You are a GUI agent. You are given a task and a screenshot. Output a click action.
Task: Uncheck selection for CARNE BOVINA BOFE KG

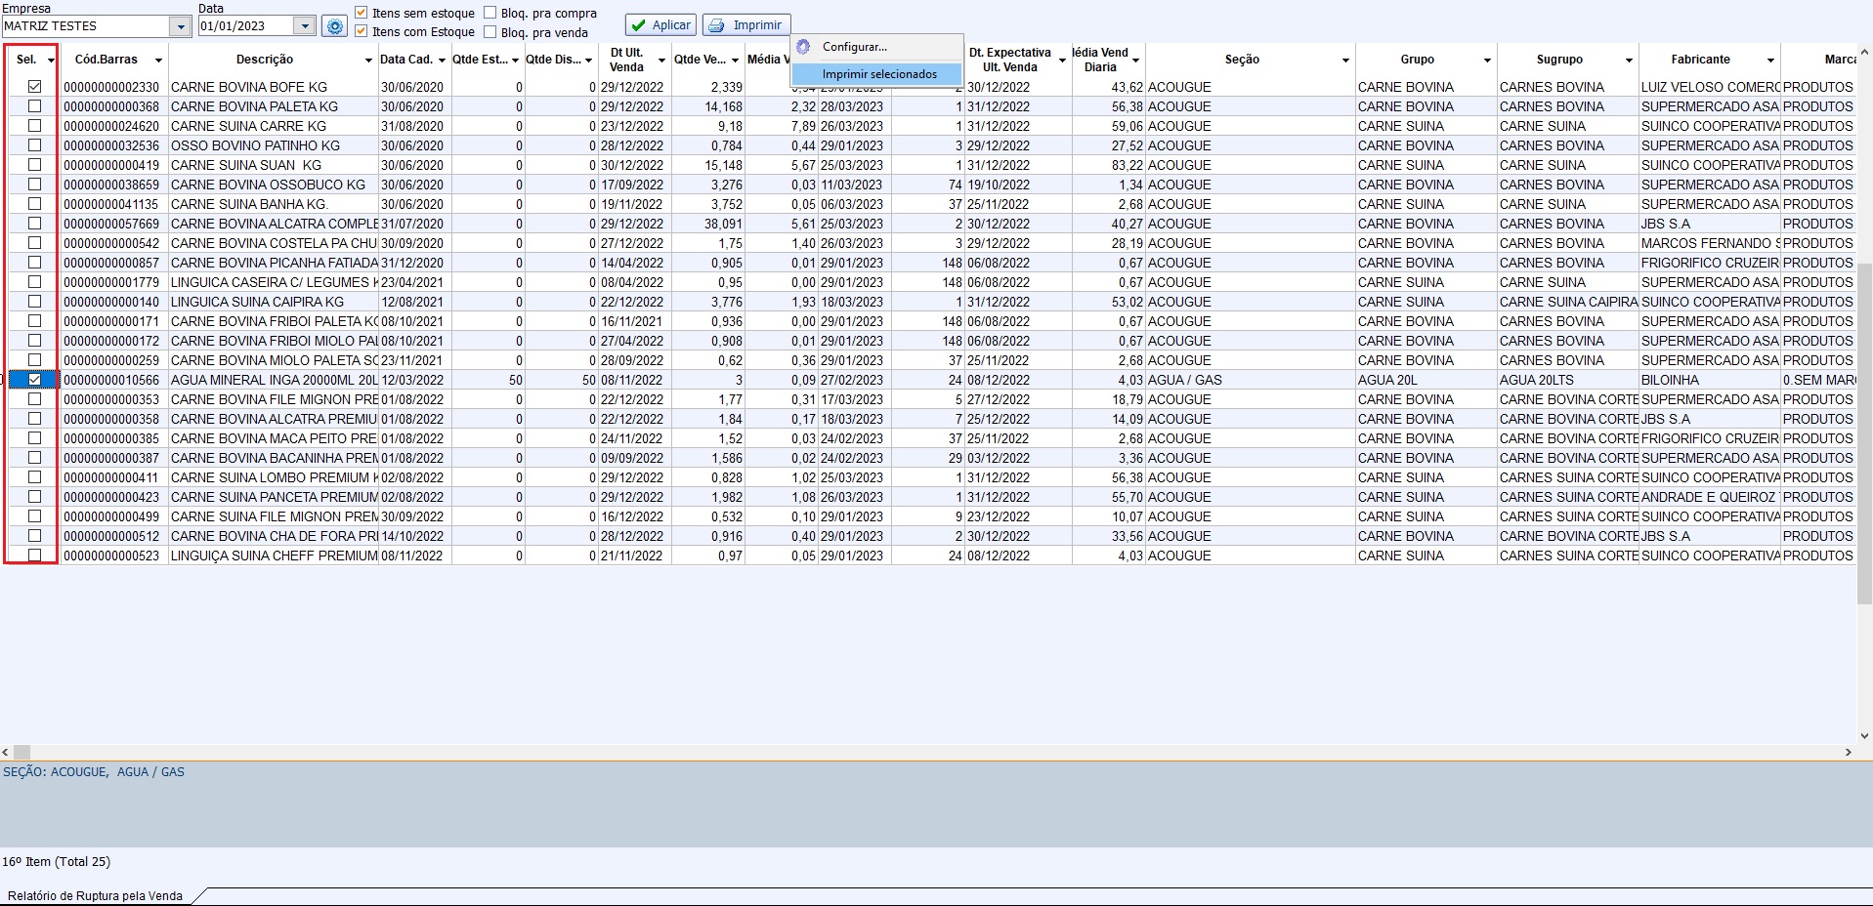click(35, 87)
